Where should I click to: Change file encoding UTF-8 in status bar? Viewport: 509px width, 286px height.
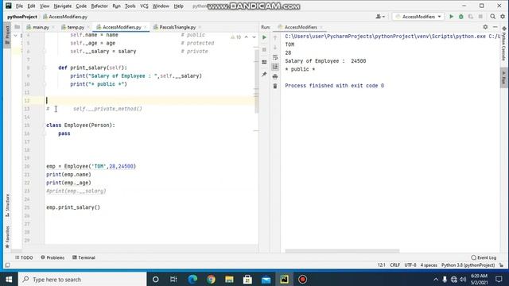click(x=410, y=265)
